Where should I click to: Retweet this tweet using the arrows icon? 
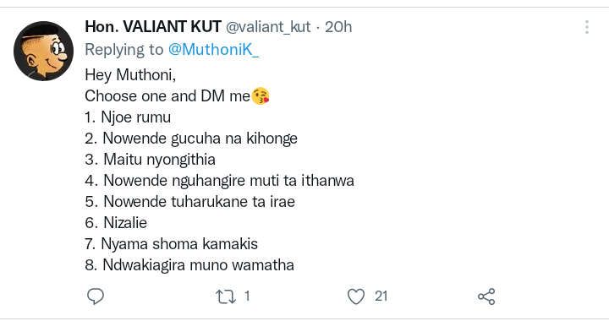coord(226,297)
